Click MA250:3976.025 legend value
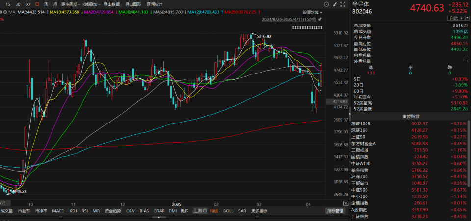 point(240,12)
